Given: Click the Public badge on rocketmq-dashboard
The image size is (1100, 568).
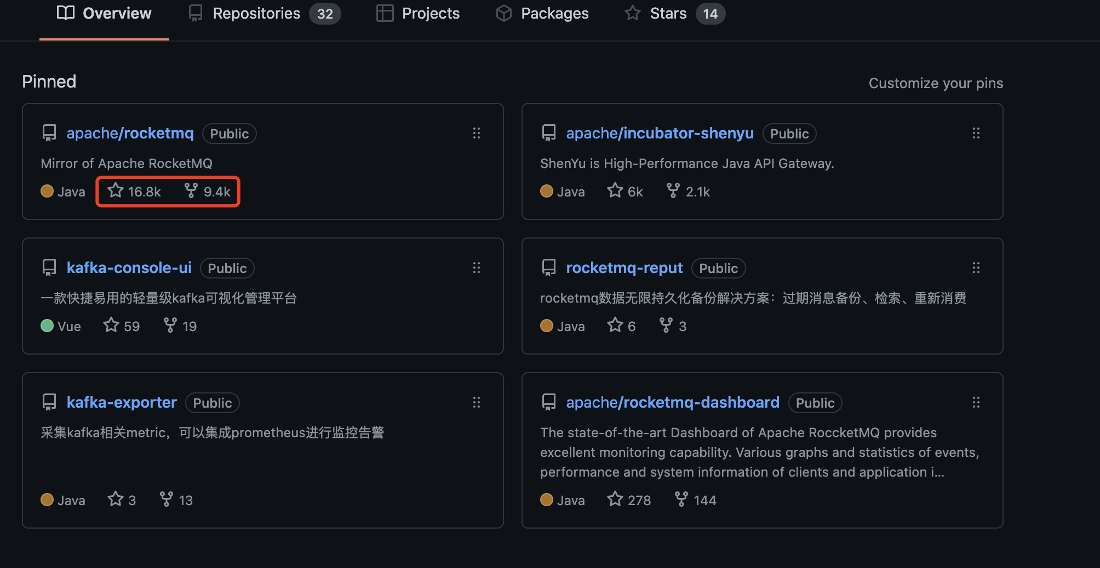Looking at the screenshot, I should coord(815,403).
